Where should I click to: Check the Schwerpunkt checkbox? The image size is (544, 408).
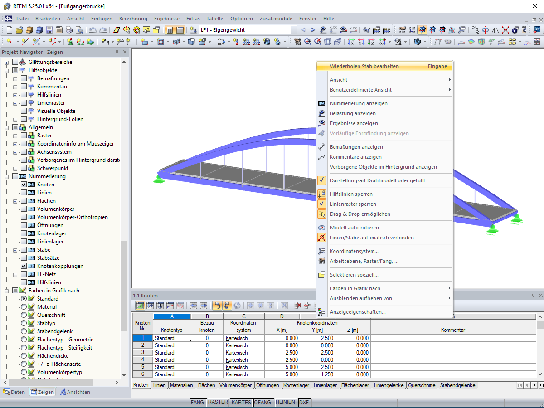tap(24, 168)
